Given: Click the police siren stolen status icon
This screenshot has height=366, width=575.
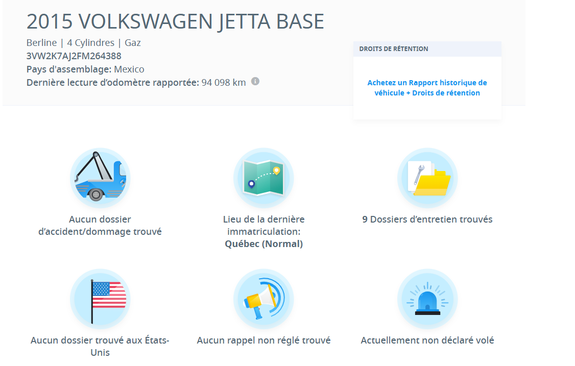Looking at the screenshot, I should (x=427, y=299).
